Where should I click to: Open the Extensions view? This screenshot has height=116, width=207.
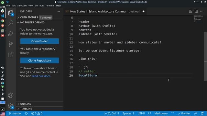coord(11,54)
